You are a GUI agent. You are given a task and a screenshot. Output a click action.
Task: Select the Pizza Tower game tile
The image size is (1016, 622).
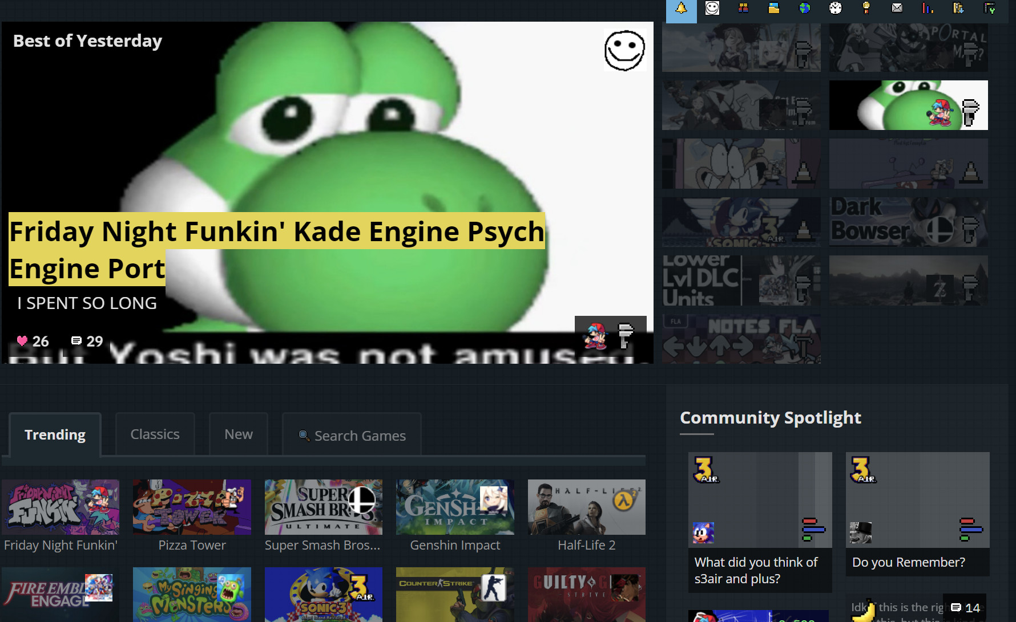[x=192, y=507]
